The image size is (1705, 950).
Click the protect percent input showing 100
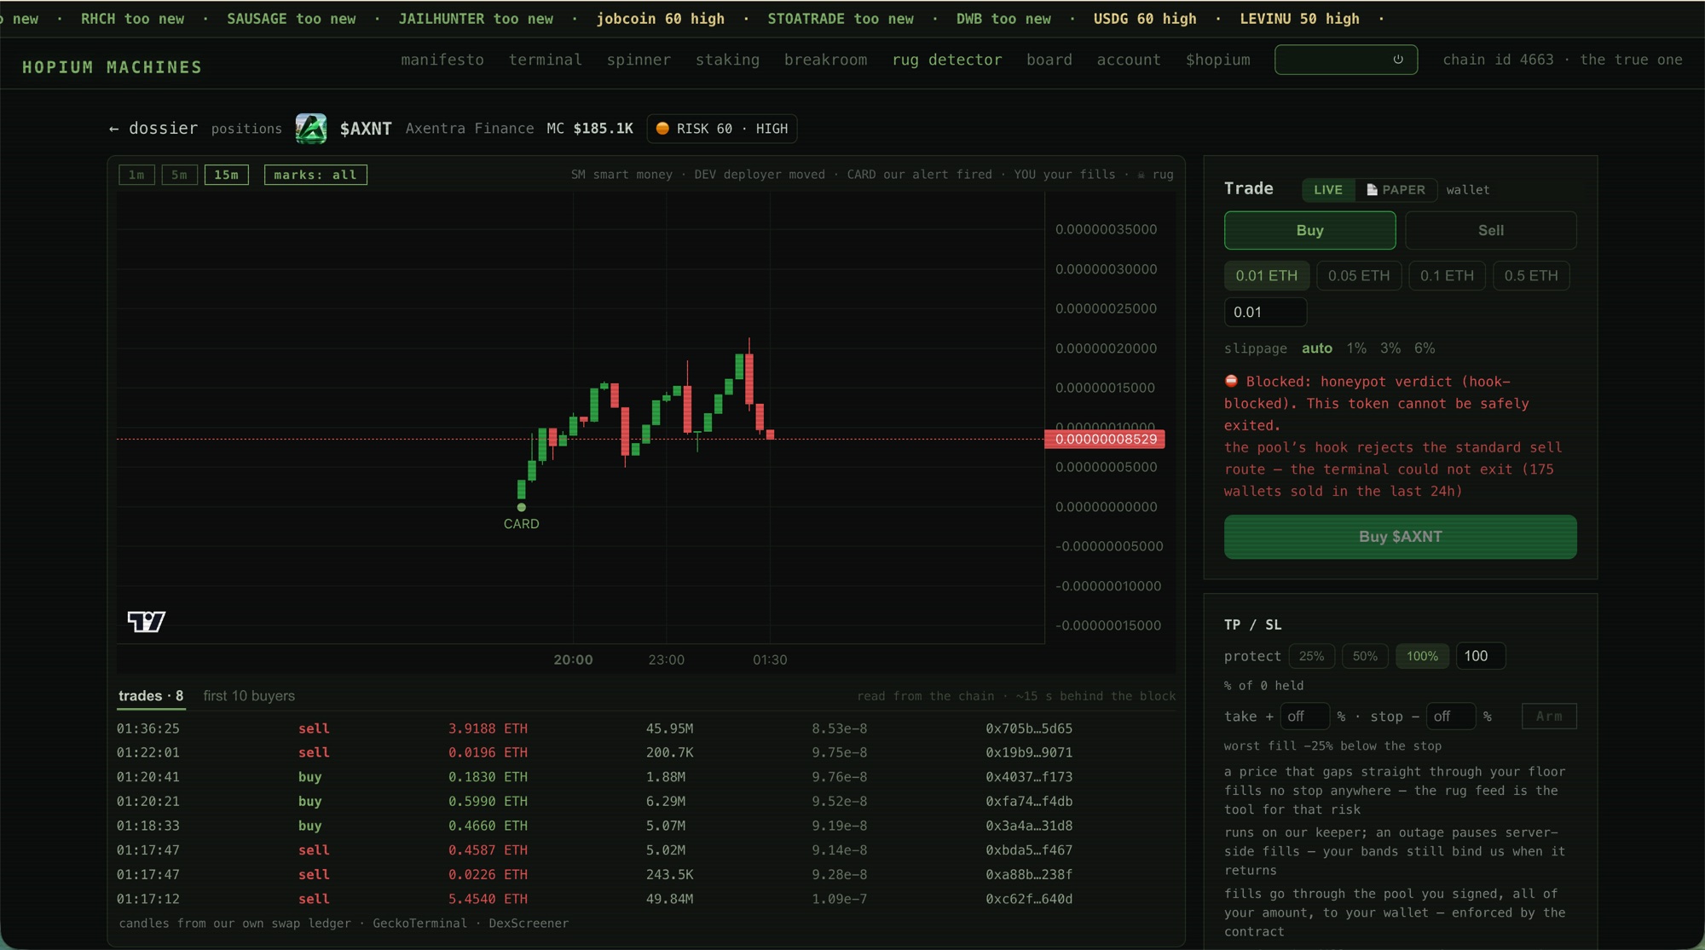coord(1481,656)
